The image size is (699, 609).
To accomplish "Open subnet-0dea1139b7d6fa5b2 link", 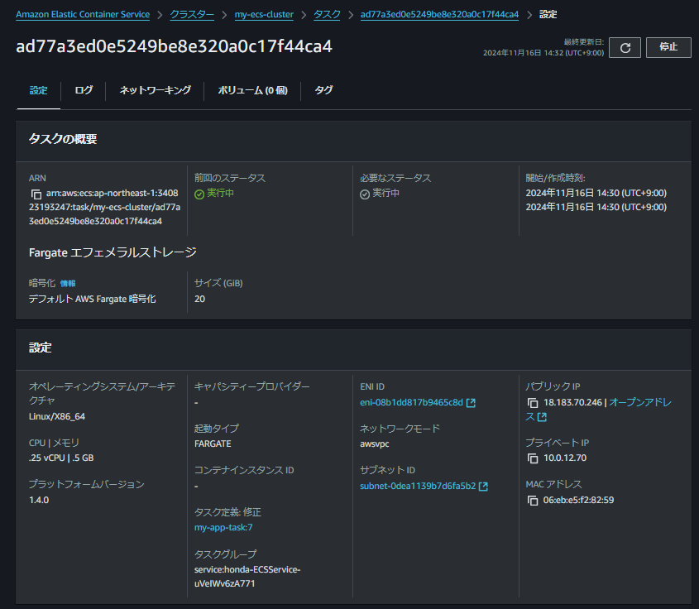I will click(418, 487).
